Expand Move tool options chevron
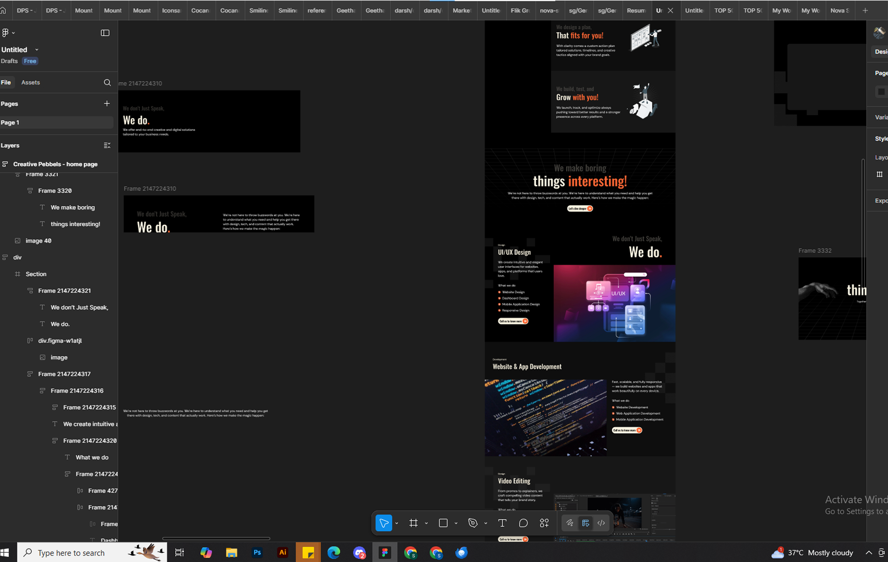Screen dimensions: 888x562 click(x=397, y=523)
